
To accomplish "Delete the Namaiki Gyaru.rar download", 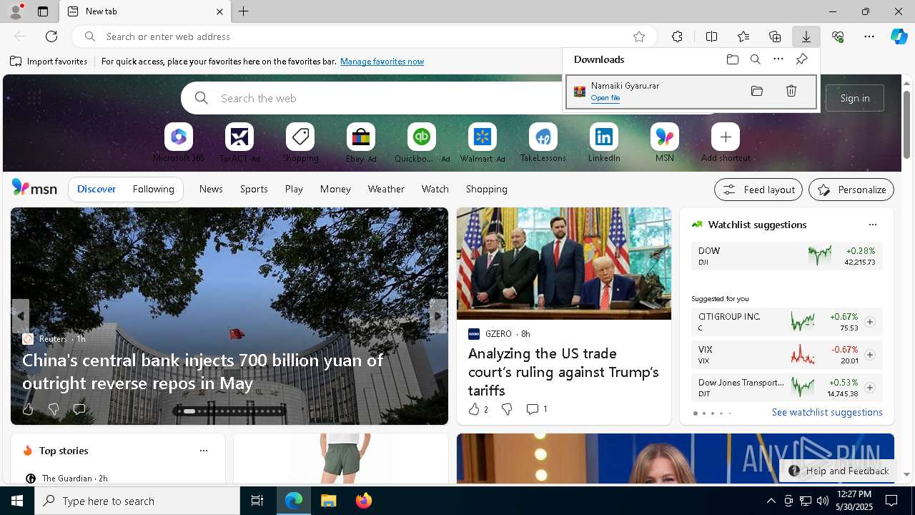I will (x=791, y=91).
